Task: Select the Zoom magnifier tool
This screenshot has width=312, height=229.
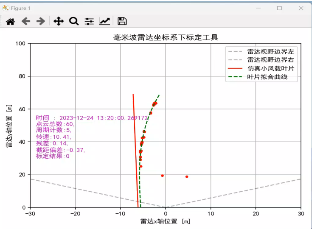Action: pos(74,21)
